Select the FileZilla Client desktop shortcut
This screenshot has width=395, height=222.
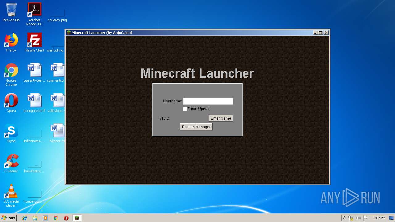click(x=34, y=43)
